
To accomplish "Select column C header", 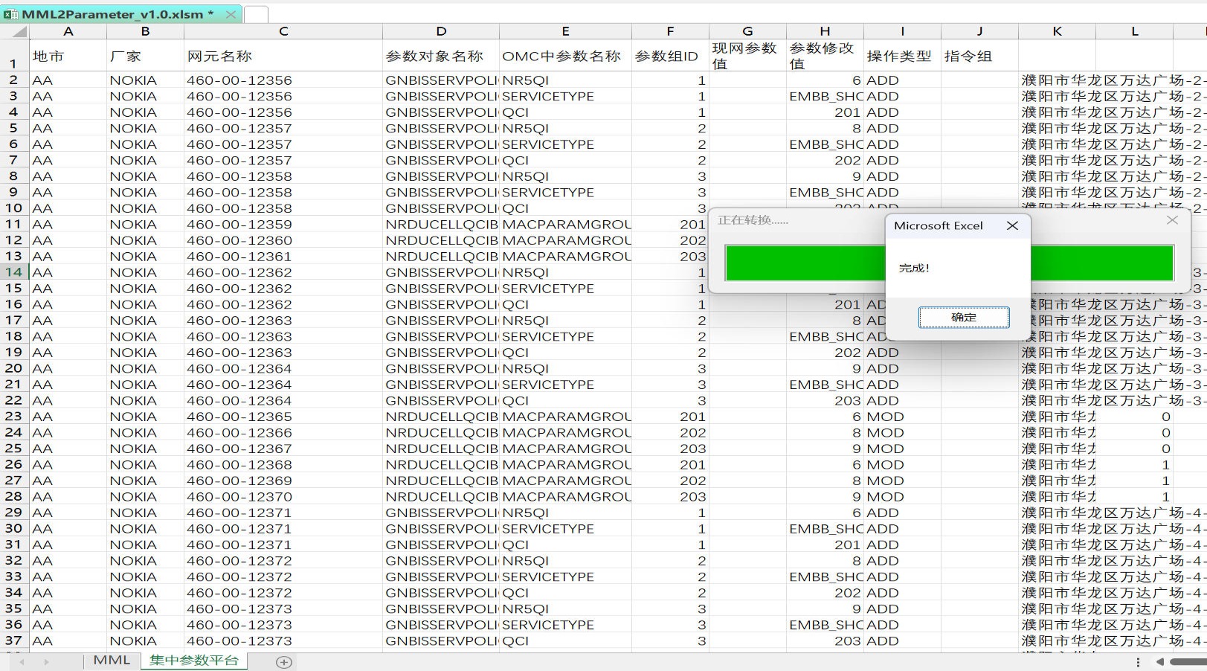I will [283, 31].
